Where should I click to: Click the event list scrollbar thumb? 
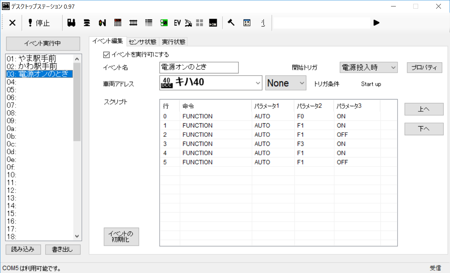77,102
